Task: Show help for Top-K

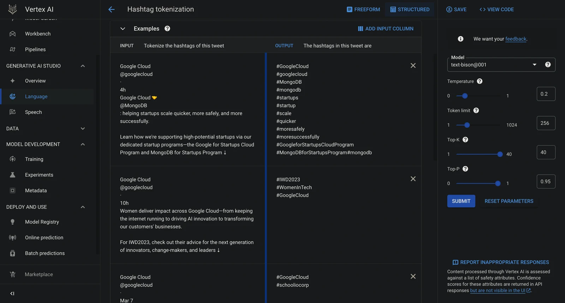Action: (x=465, y=140)
